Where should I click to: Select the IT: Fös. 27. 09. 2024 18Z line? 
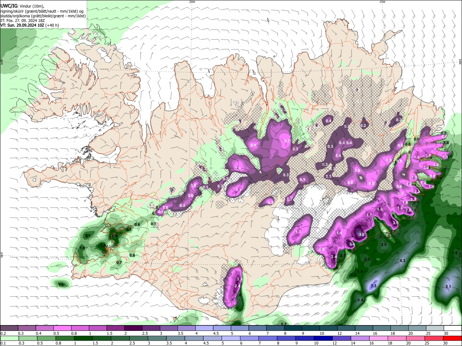click(22, 21)
